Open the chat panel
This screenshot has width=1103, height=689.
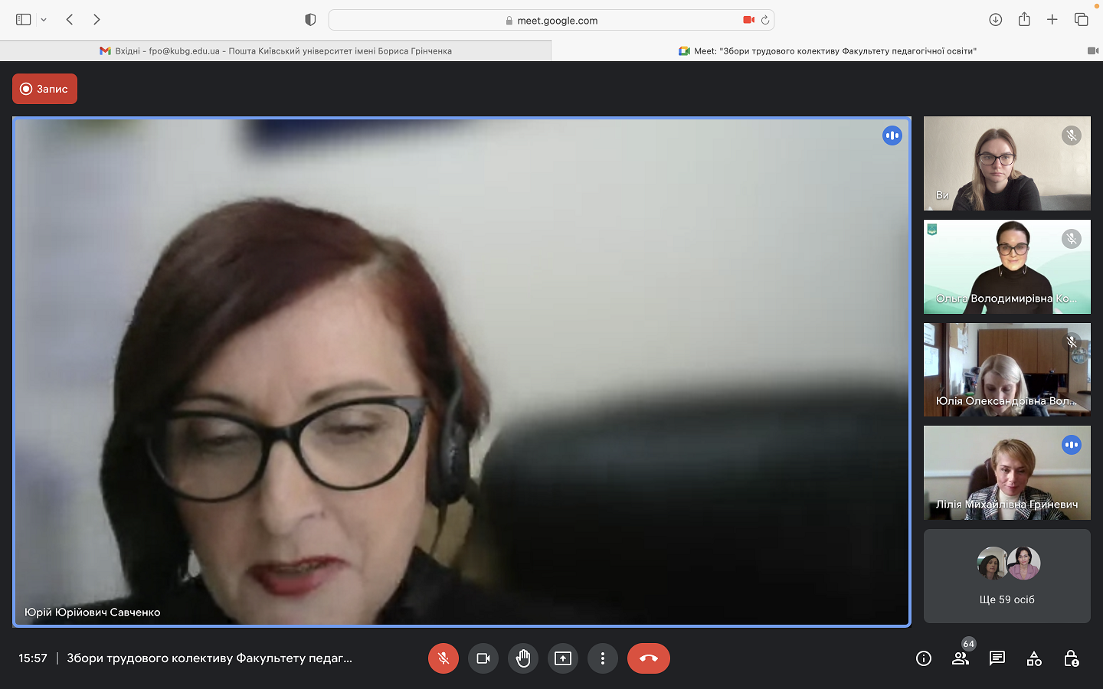click(x=997, y=658)
